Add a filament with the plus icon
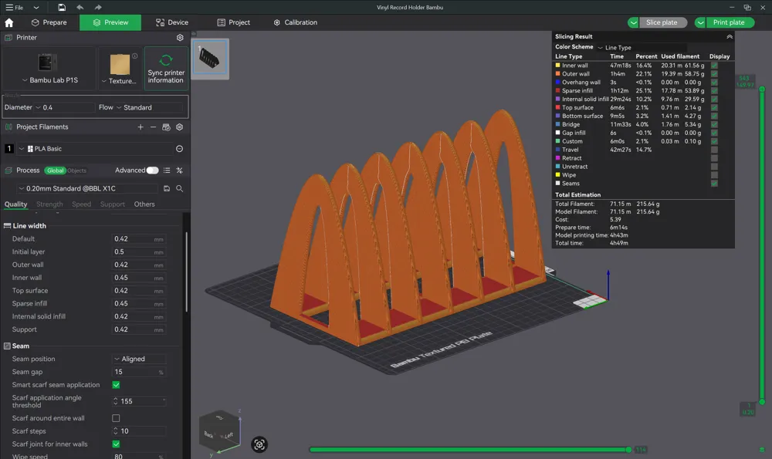The width and height of the screenshot is (772, 459). 140,127
